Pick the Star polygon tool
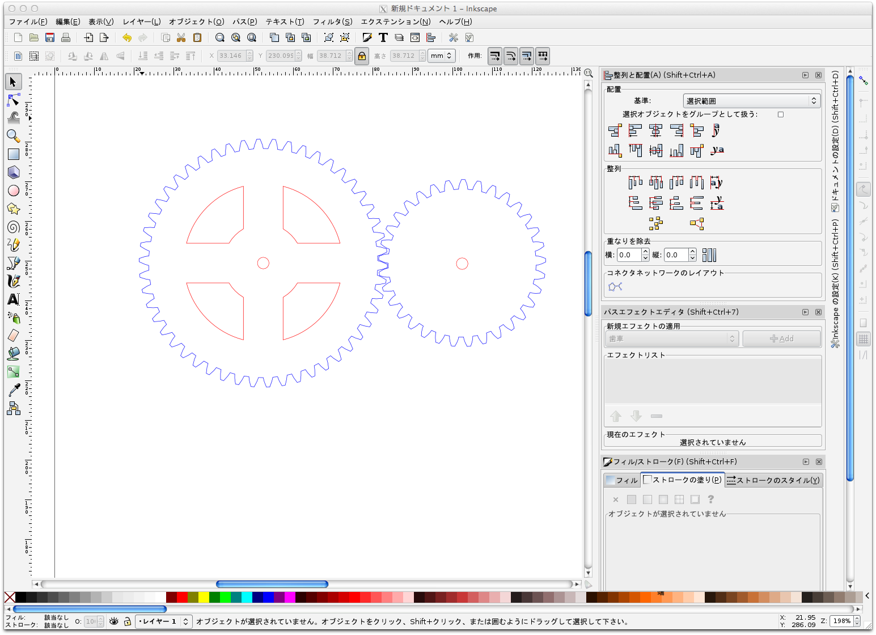Image resolution: width=876 pixels, height=635 pixels. pos(14,209)
